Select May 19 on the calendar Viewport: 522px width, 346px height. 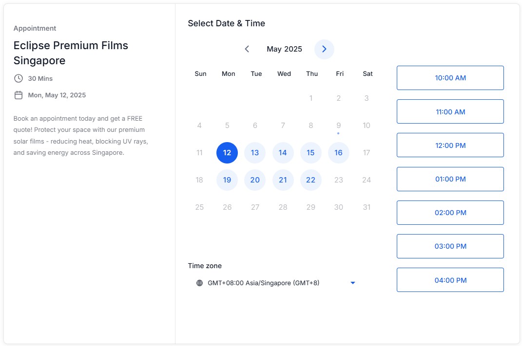tap(227, 180)
